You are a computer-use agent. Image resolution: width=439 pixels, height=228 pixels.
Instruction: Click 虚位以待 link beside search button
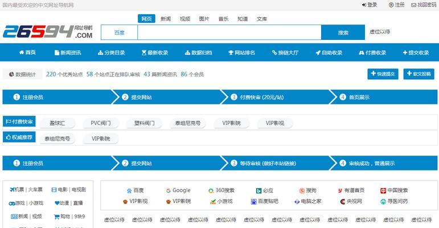tap(380, 32)
